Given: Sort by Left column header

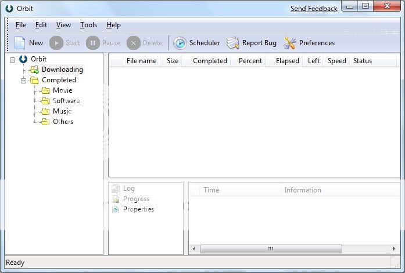Looking at the screenshot, I should pos(314,61).
